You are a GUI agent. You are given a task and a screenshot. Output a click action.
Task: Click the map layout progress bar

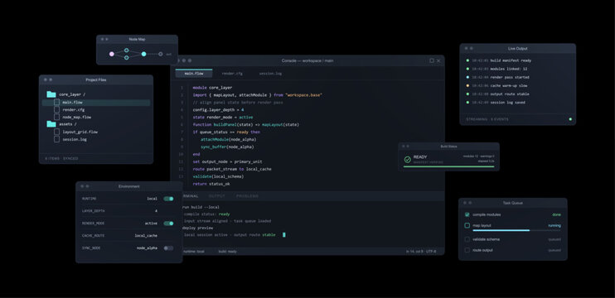click(516, 230)
